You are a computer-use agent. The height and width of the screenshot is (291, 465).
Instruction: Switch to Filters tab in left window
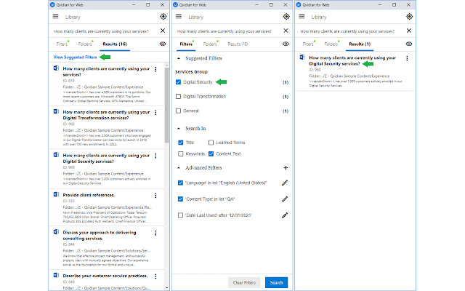[62, 44]
